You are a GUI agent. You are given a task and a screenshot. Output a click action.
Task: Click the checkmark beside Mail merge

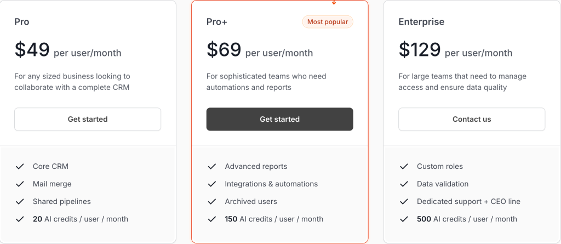(20, 184)
